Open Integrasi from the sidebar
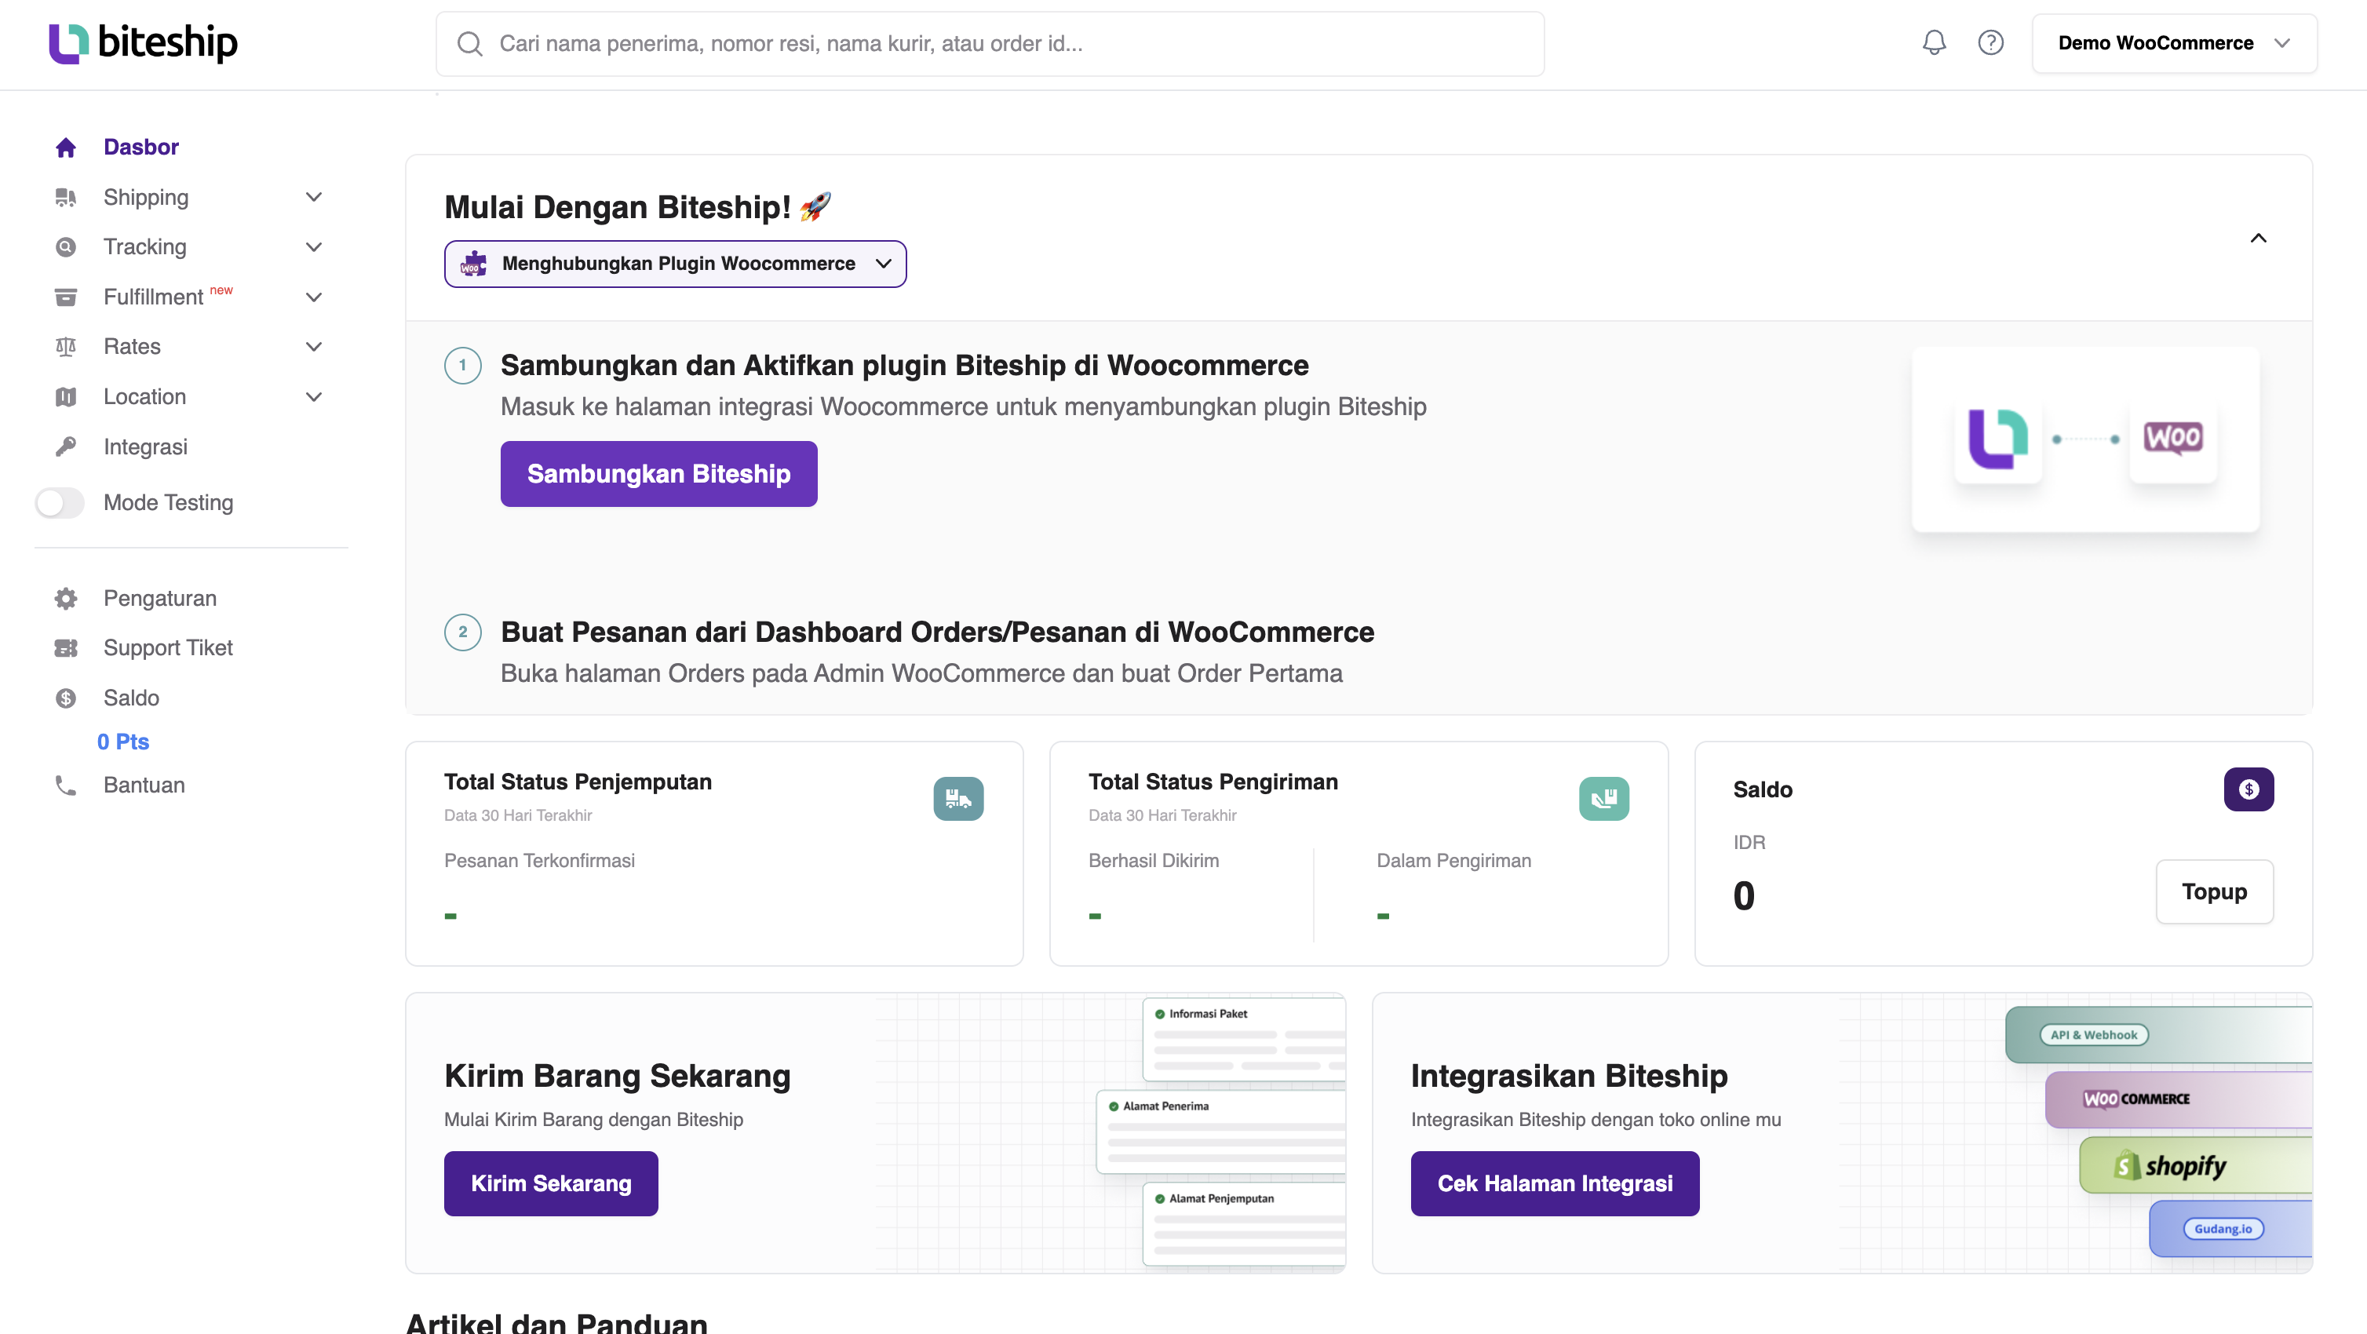Viewport: 2367px width, 1334px height. tap(145, 446)
